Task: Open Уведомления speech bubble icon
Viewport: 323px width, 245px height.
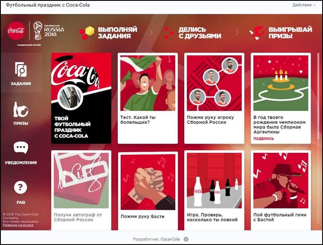Action: coord(21,148)
